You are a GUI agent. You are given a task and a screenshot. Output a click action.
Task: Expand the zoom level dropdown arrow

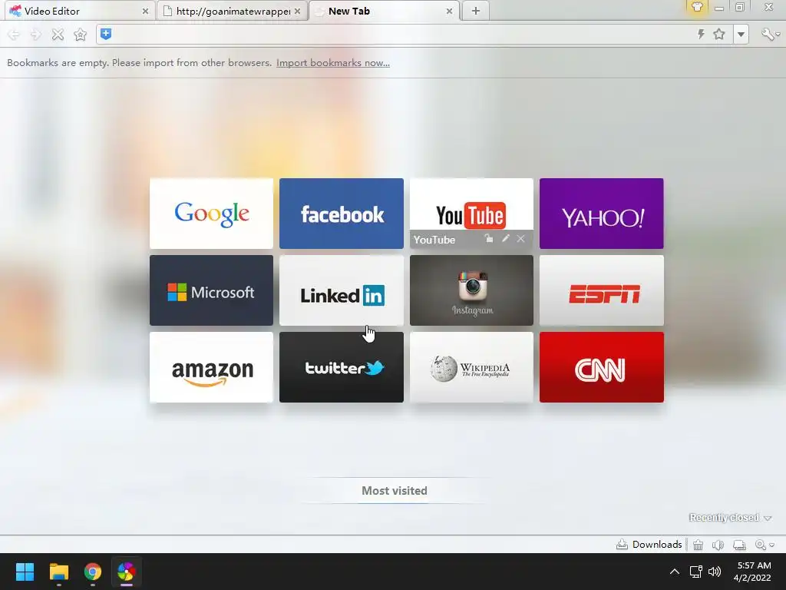pos(772,545)
